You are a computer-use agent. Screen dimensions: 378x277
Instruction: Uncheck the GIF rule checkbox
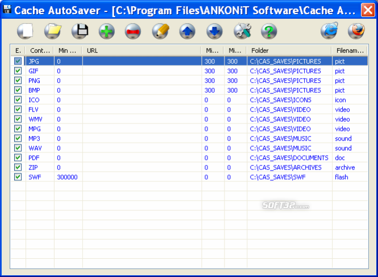[x=18, y=71]
